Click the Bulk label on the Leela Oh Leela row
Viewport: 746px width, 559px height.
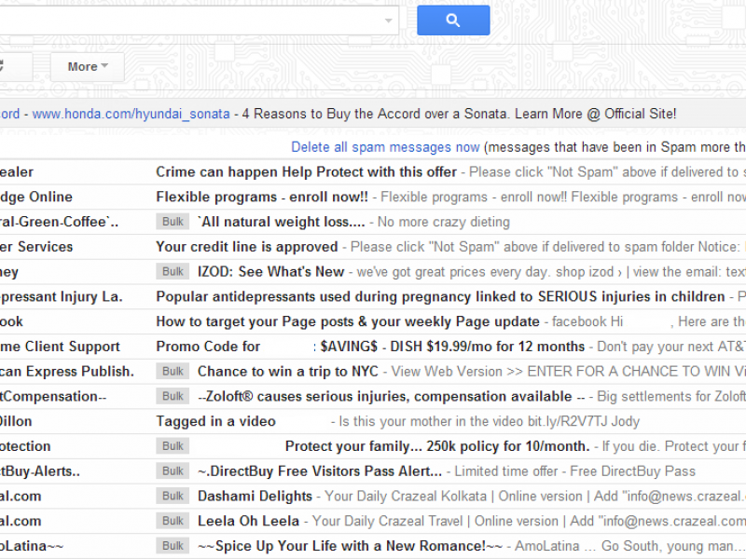click(173, 522)
